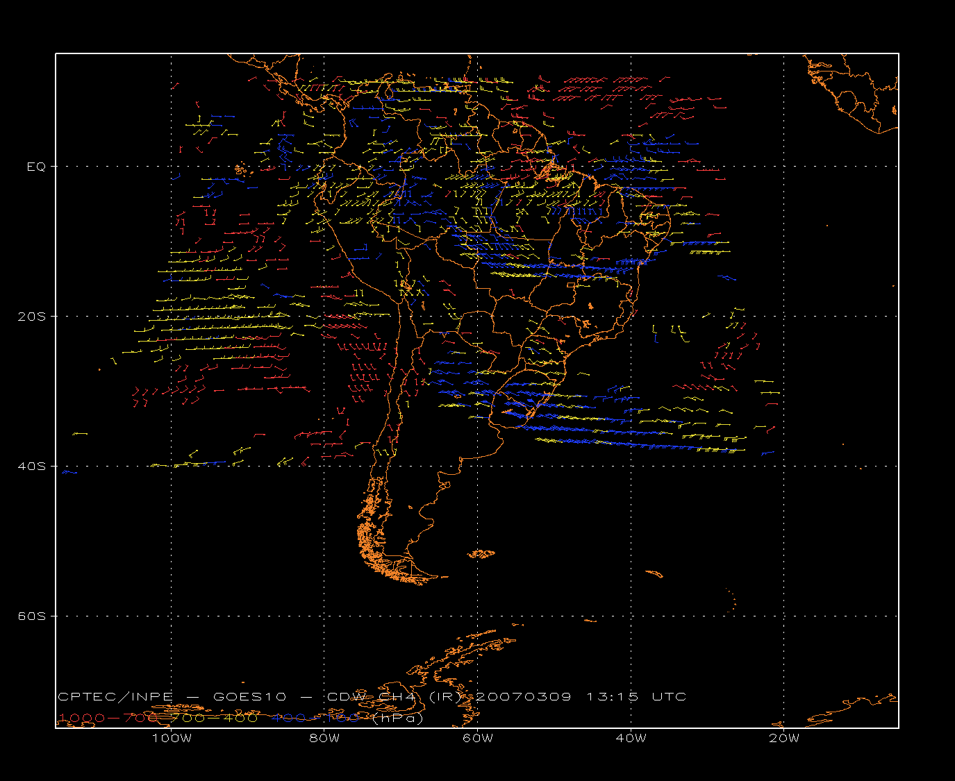955x781 pixels.
Task: Click the 40S latitude label
Action: [x=31, y=467]
